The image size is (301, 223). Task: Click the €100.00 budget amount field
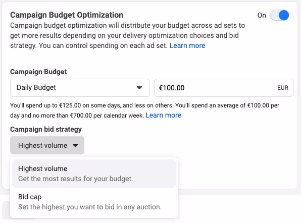(x=224, y=88)
